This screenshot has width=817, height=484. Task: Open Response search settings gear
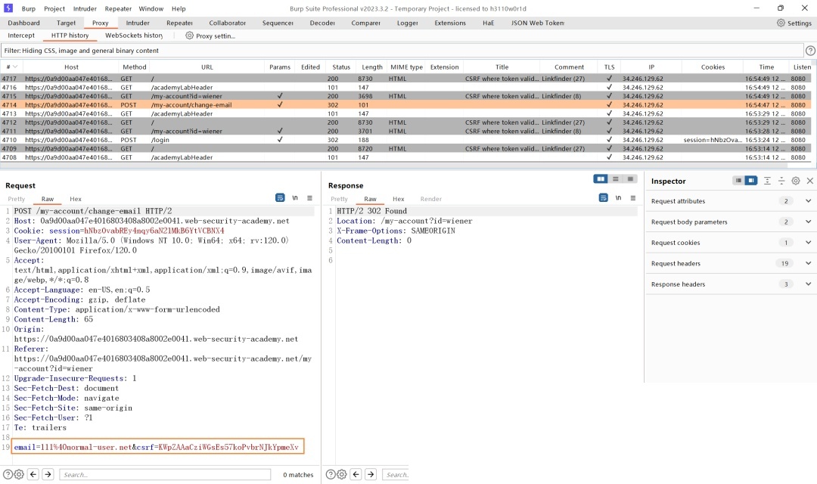pyautogui.click(x=341, y=474)
